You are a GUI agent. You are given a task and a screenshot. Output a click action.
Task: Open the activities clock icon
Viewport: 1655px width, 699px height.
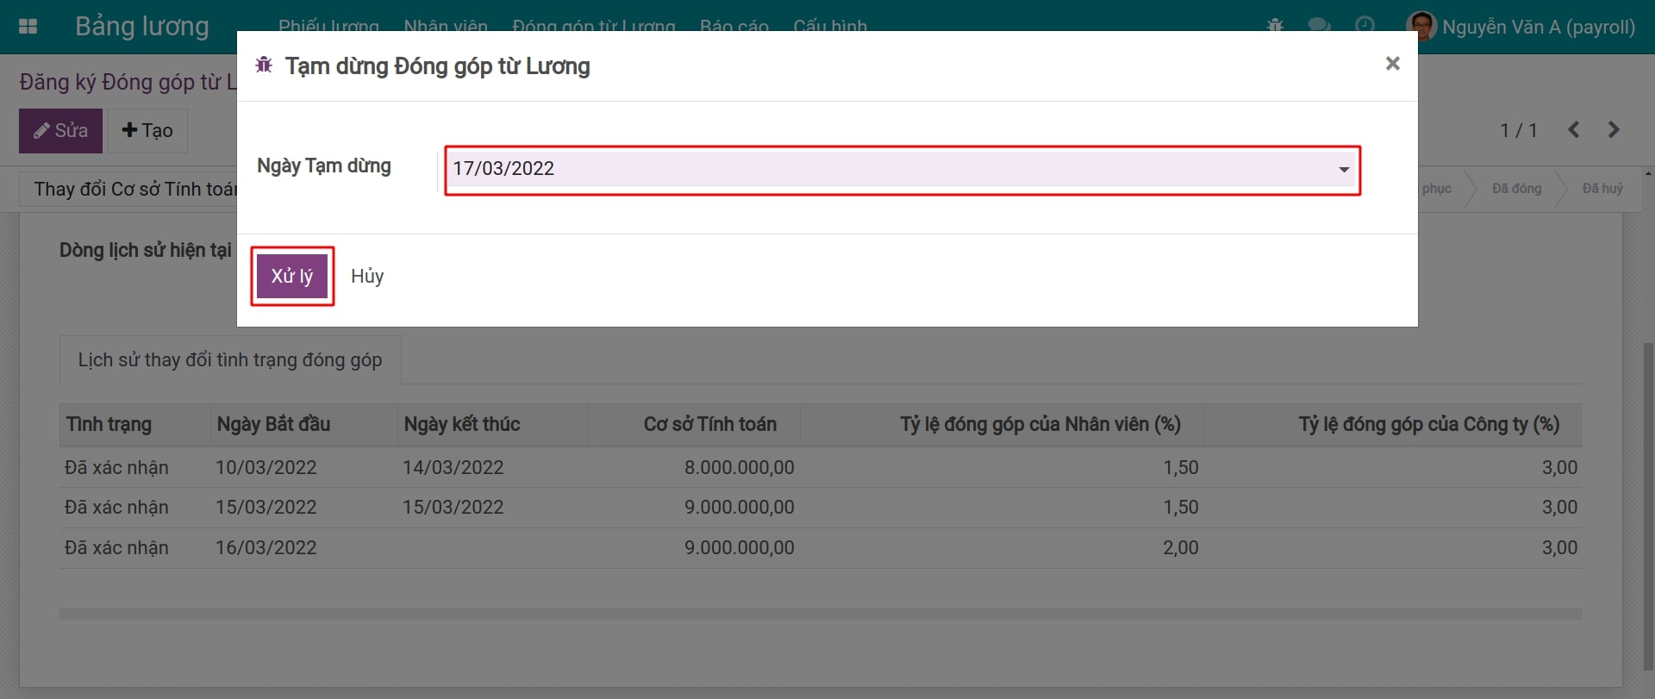[x=1365, y=26]
